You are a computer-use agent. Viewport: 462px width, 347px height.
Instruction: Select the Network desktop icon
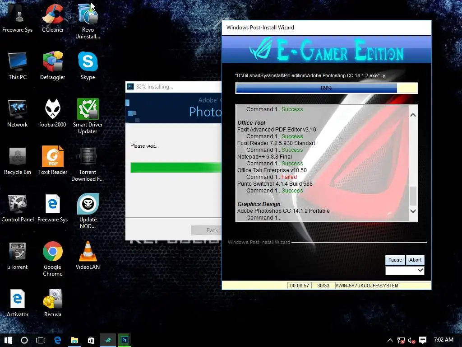click(18, 113)
